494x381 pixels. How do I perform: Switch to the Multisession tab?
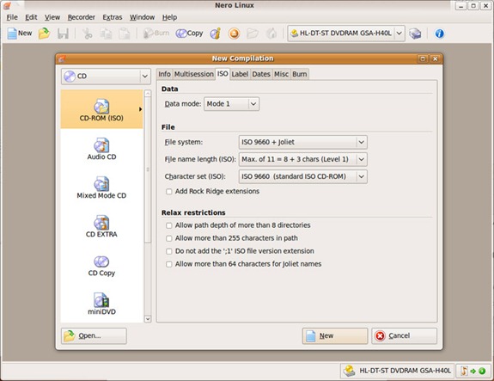click(194, 74)
